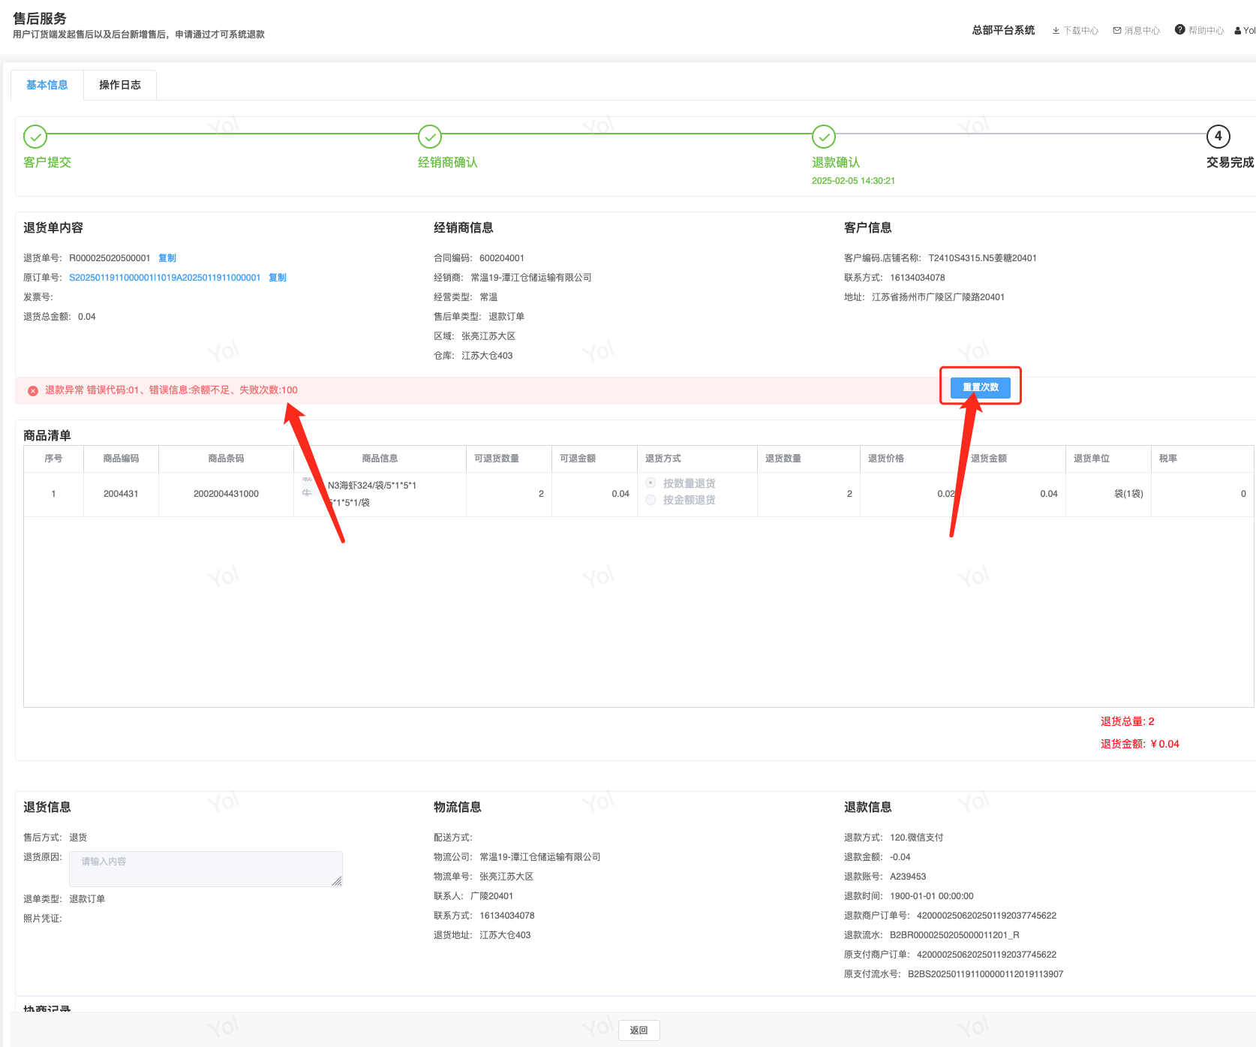Switch to the 基本信息 tab
1256x1047 pixels.
pos(47,85)
